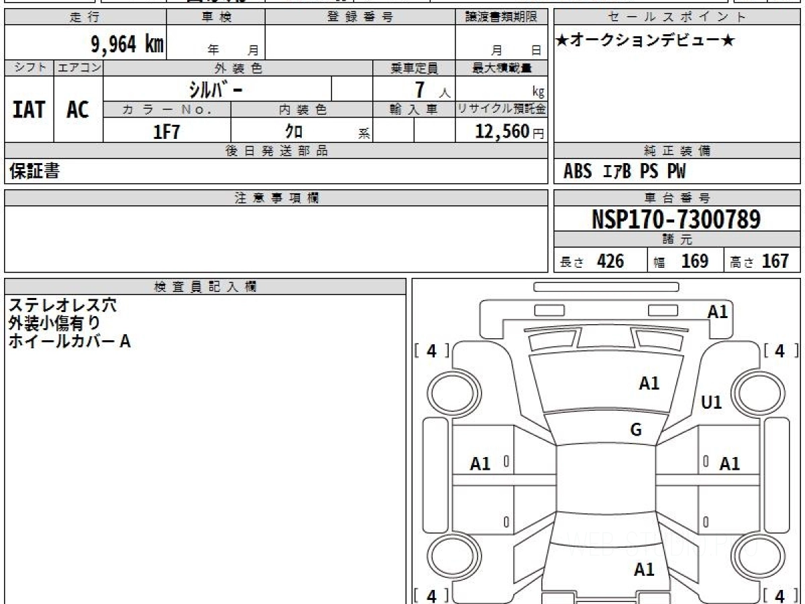Click the recycle deposit 12,560円
Screen dimensions: 805x604
(509, 132)
